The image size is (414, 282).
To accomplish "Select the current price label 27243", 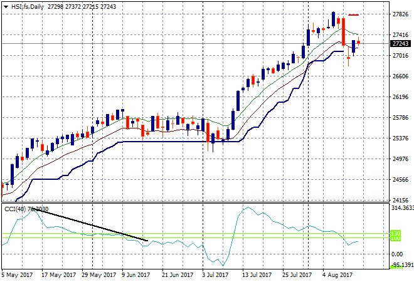I will click(399, 44).
